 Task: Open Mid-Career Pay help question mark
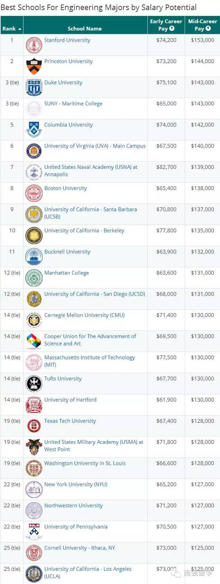(x=208, y=28)
